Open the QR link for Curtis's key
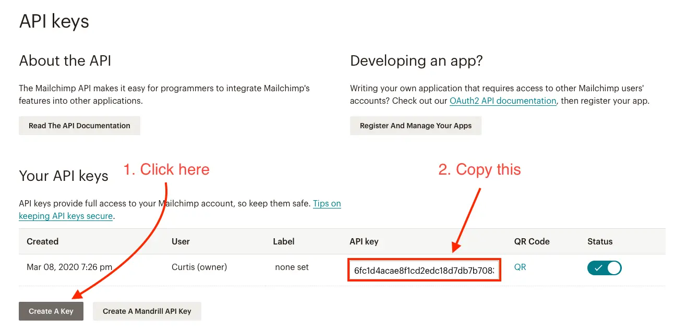 pos(520,267)
